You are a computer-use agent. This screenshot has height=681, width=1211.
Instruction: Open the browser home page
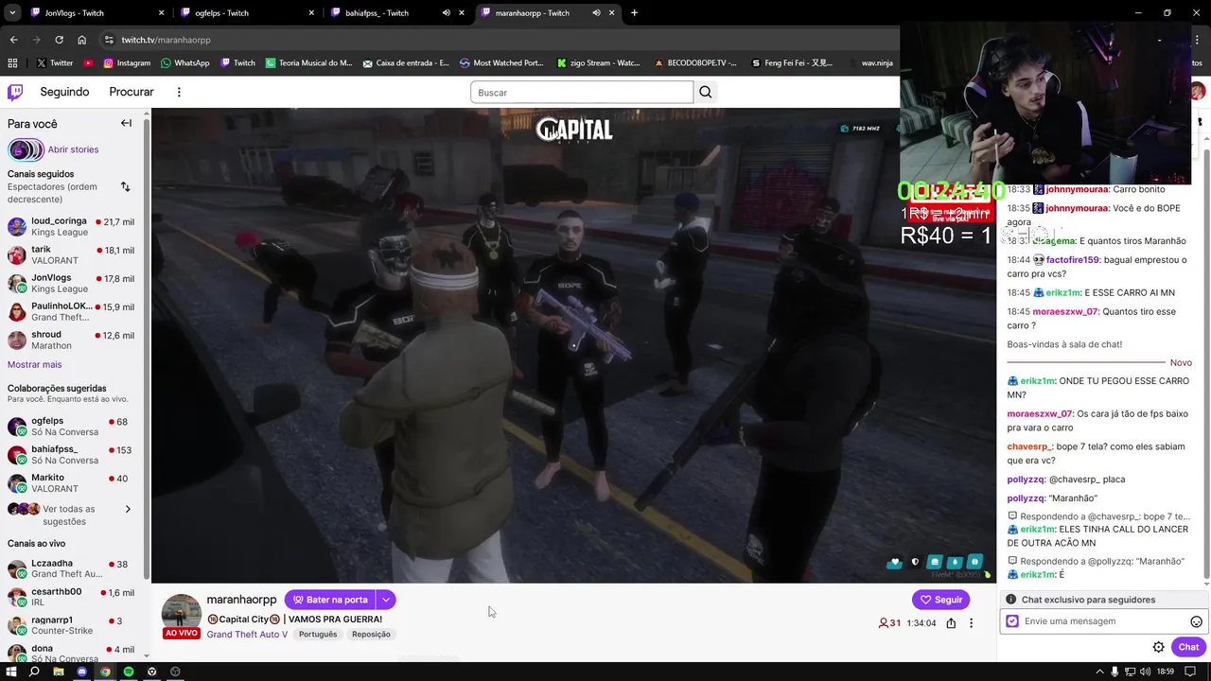[x=81, y=40]
